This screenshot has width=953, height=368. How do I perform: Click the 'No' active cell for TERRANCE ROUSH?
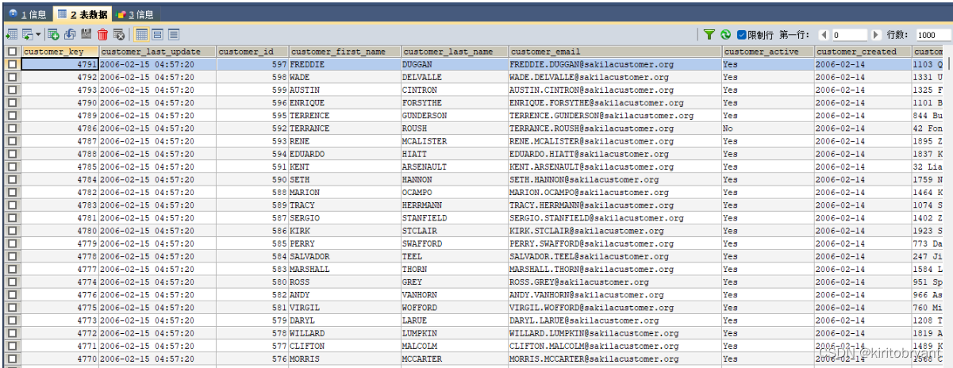point(767,128)
